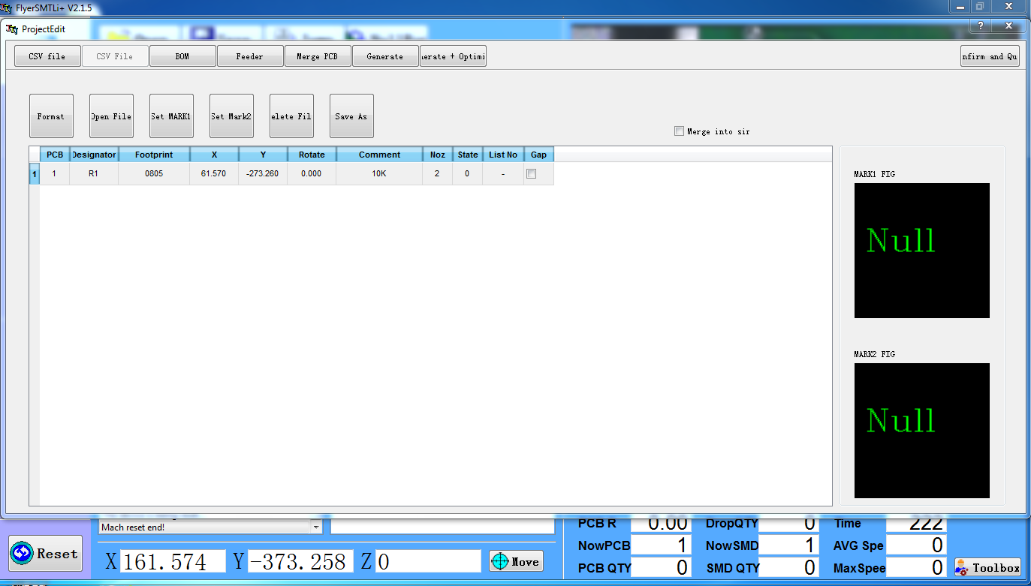Viewport: 1031px width, 586px height.
Task: Click the MARK1 FIG Null preview
Action: [922, 251]
